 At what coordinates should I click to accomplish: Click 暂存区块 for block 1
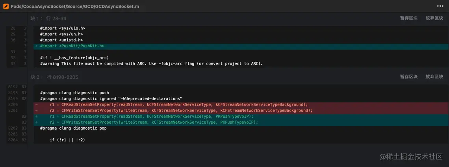[x=409, y=18]
